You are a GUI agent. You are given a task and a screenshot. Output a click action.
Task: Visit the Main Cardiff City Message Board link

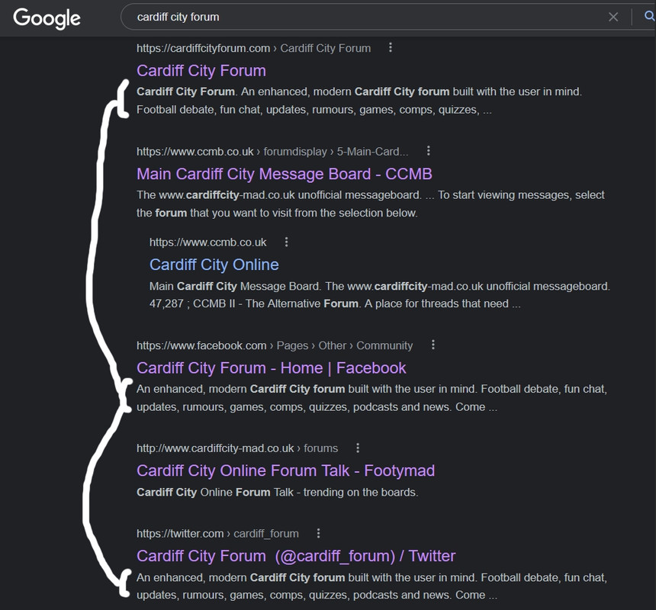click(285, 174)
